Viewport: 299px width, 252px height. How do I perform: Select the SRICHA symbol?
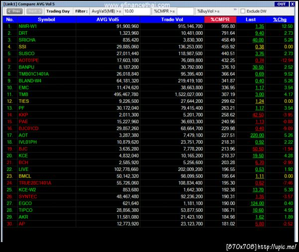tap(27, 40)
